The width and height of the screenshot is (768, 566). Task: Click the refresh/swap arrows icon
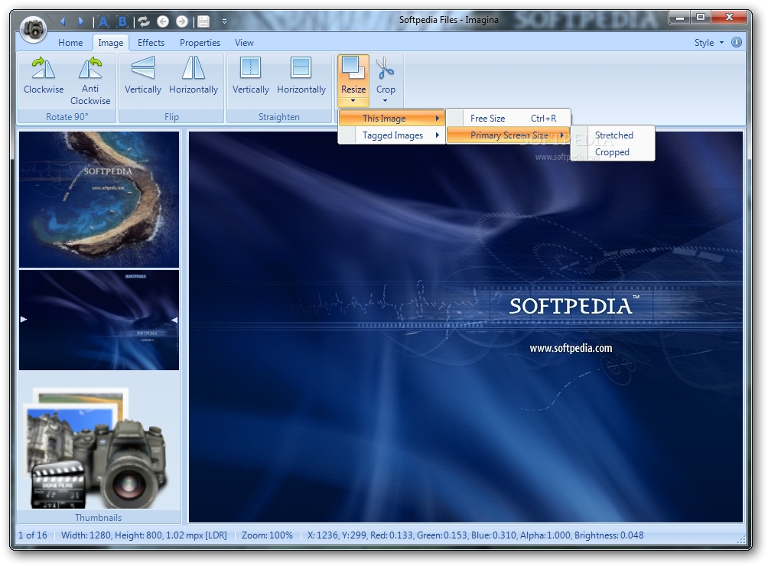(144, 21)
